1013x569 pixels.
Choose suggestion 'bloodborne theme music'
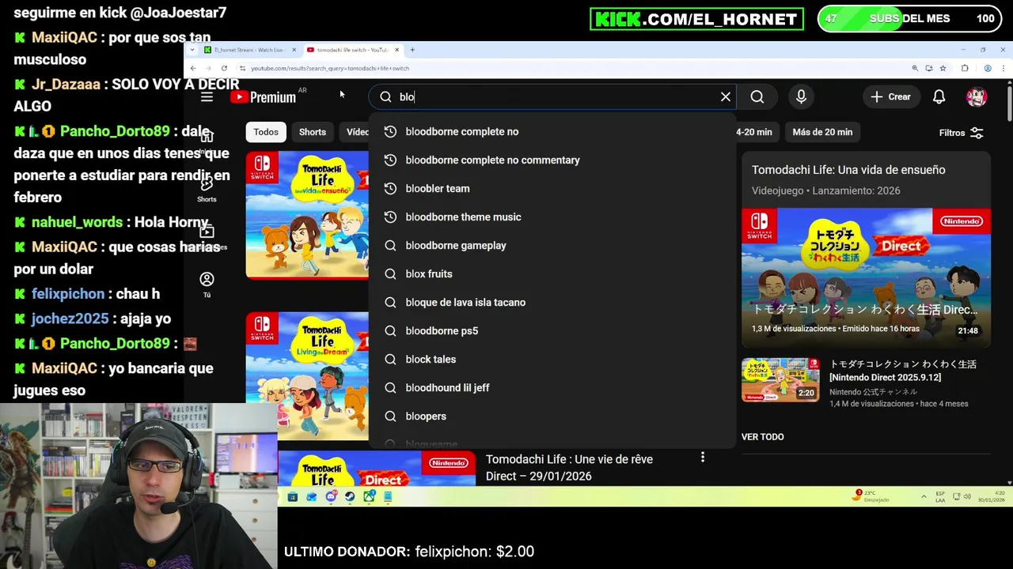(x=552, y=217)
